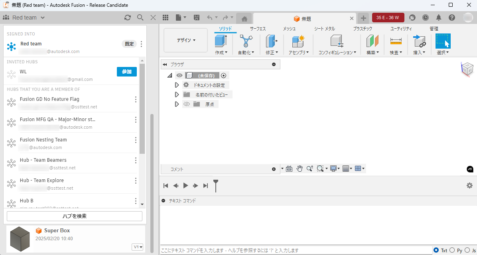Select the Js radio button

pos(467,250)
